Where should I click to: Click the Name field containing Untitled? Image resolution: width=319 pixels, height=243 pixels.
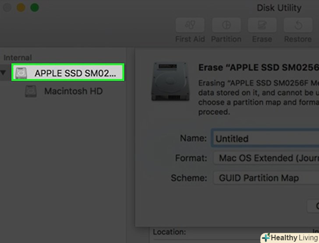265,139
